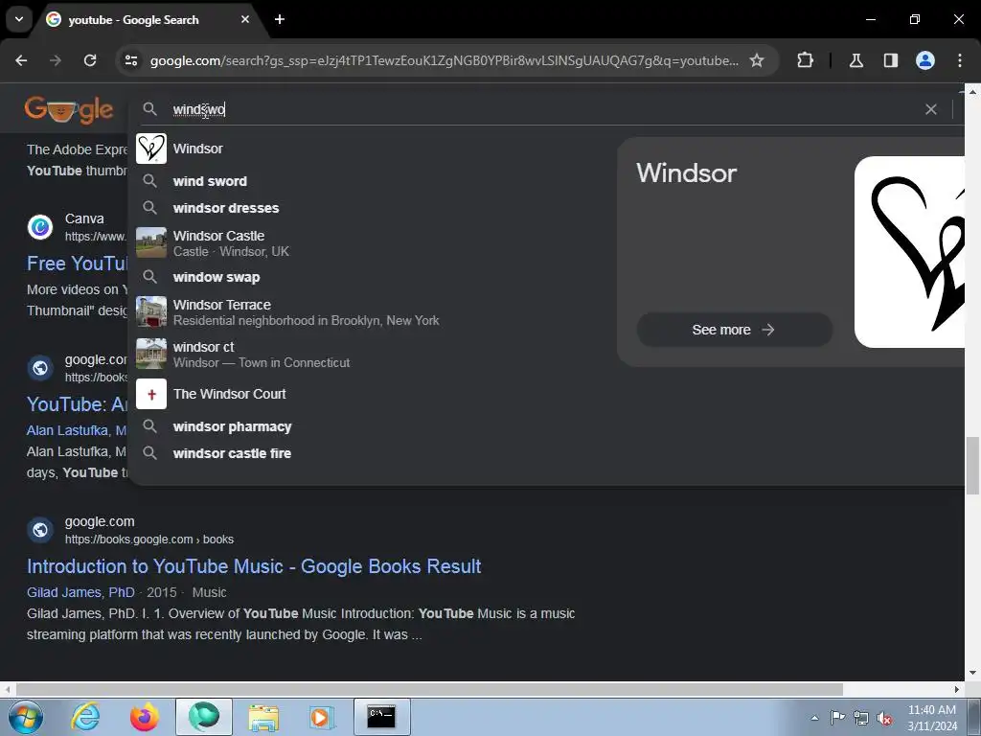Click the large Windsor heart logo image
The image size is (981, 736).
coord(910,252)
